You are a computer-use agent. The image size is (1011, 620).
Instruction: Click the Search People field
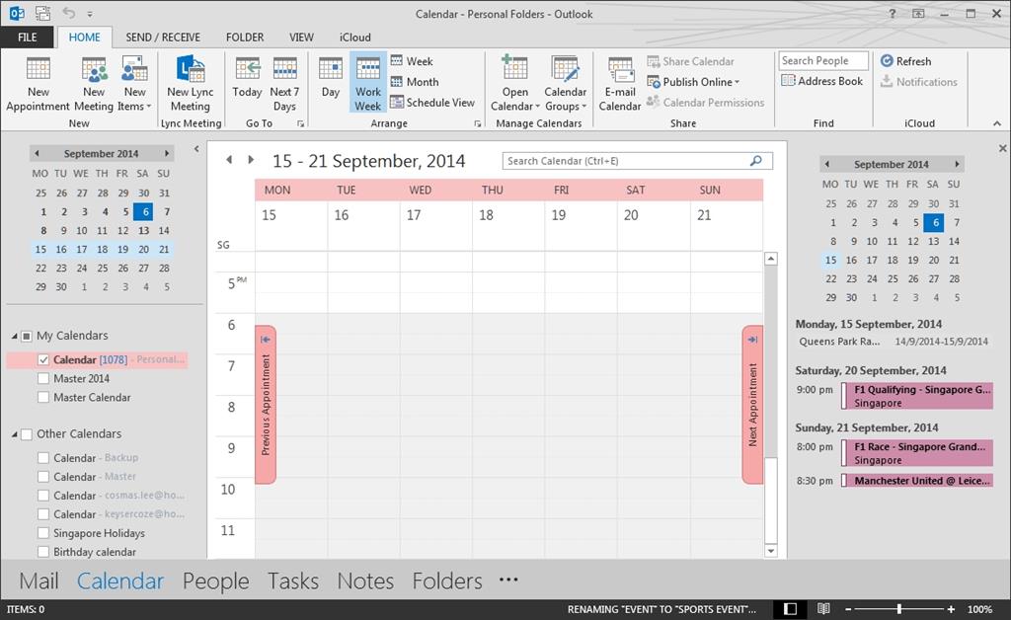pos(823,60)
